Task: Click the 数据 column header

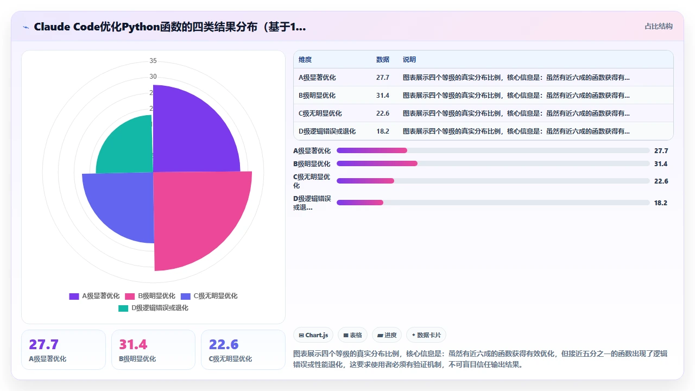Action: click(x=383, y=60)
